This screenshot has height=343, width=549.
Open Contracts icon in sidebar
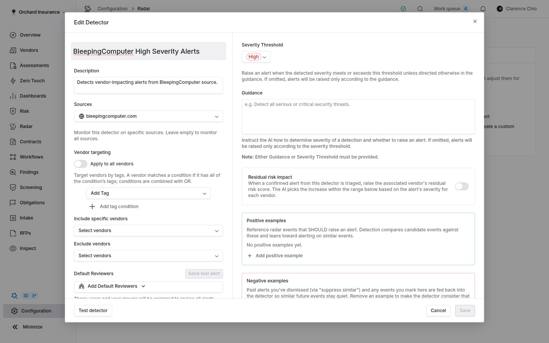13,142
